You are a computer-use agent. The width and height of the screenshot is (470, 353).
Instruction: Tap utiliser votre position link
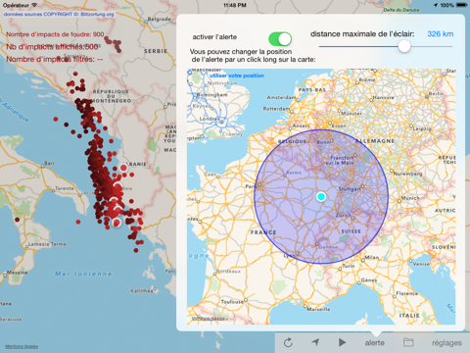(237, 76)
